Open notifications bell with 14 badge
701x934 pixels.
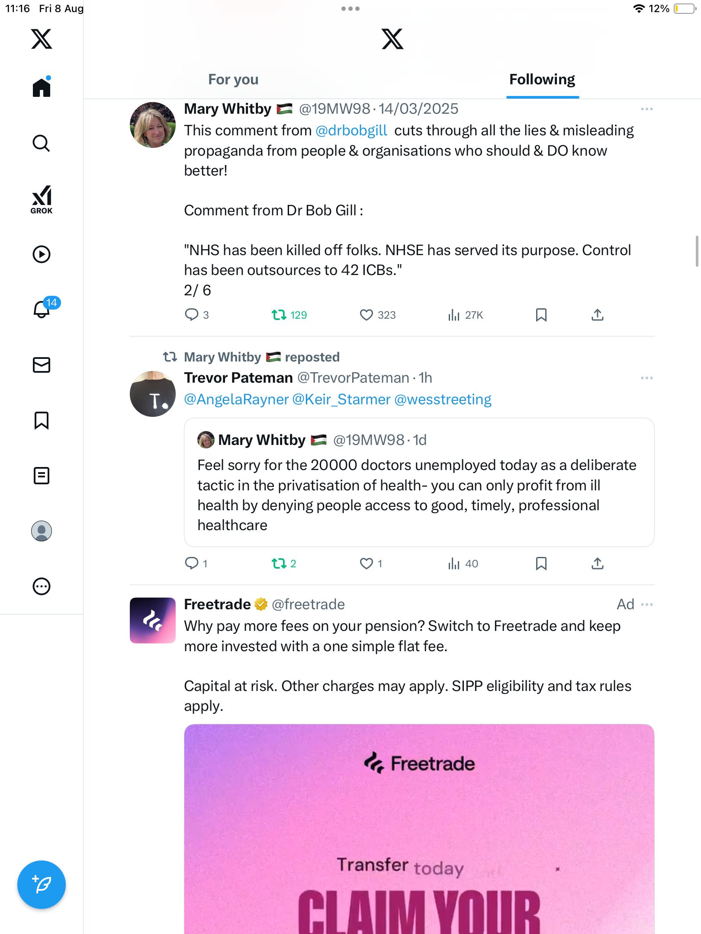point(42,309)
